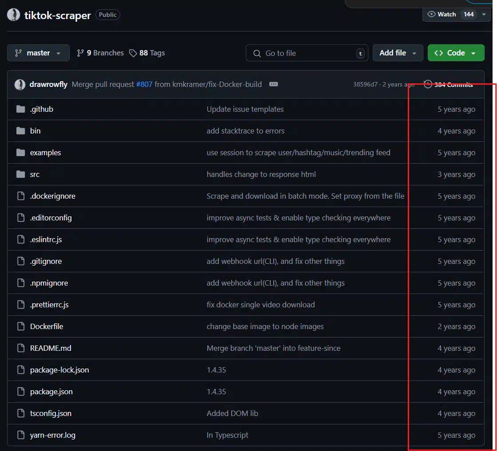497x451 pixels.
Task: Click the file icon beside README.md
Action: [x=21, y=348]
